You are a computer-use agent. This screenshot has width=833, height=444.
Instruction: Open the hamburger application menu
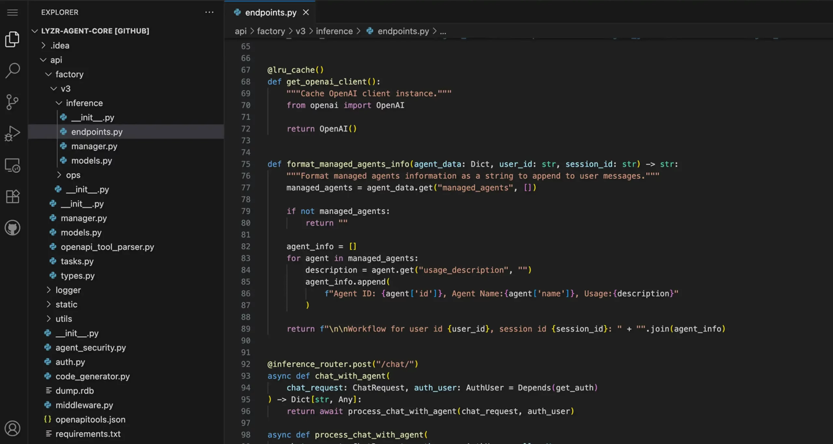[12, 12]
